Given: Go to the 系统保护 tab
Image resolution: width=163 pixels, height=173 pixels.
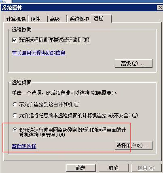Looking at the screenshot, I should [79, 19].
